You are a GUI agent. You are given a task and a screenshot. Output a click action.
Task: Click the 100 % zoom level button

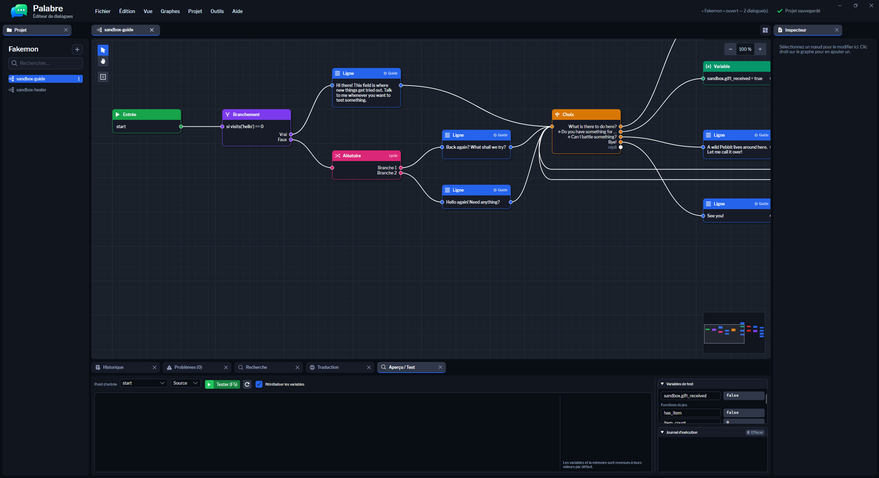tap(745, 49)
